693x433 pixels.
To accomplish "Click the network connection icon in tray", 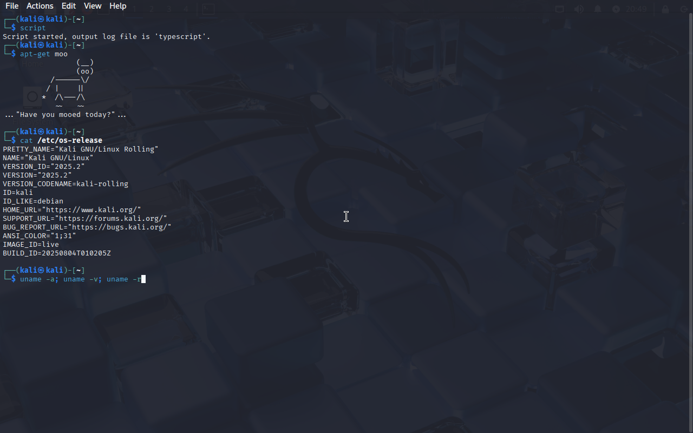I will point(560,9).
